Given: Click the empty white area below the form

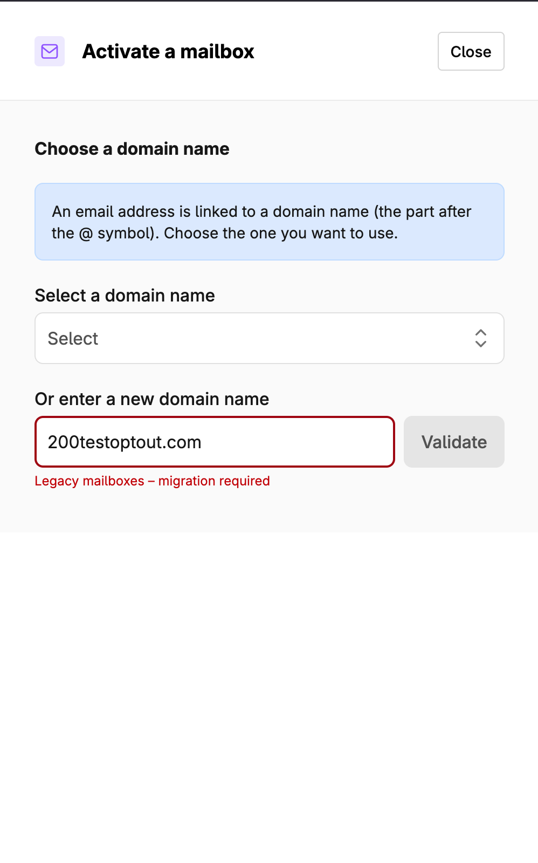Looking at the screenshot, I should point(269,696).
